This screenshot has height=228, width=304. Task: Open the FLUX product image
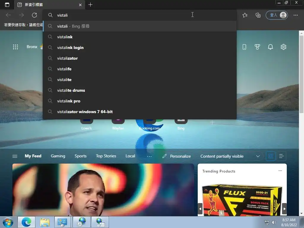(x=242, y=200)
